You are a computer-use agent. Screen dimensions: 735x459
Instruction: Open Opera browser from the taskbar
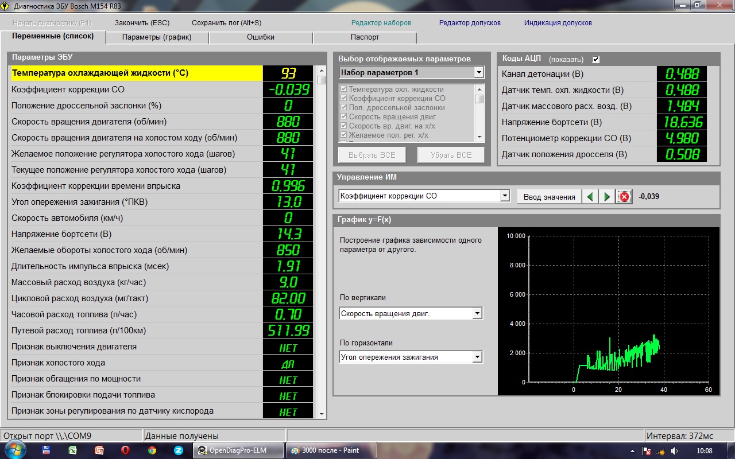point(125,450)
